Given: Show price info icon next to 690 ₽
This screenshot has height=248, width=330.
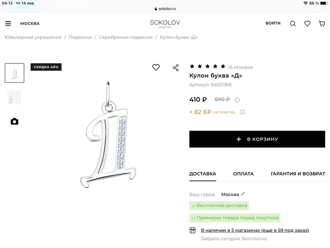Looking at the screenshot, I should point(237,100).
